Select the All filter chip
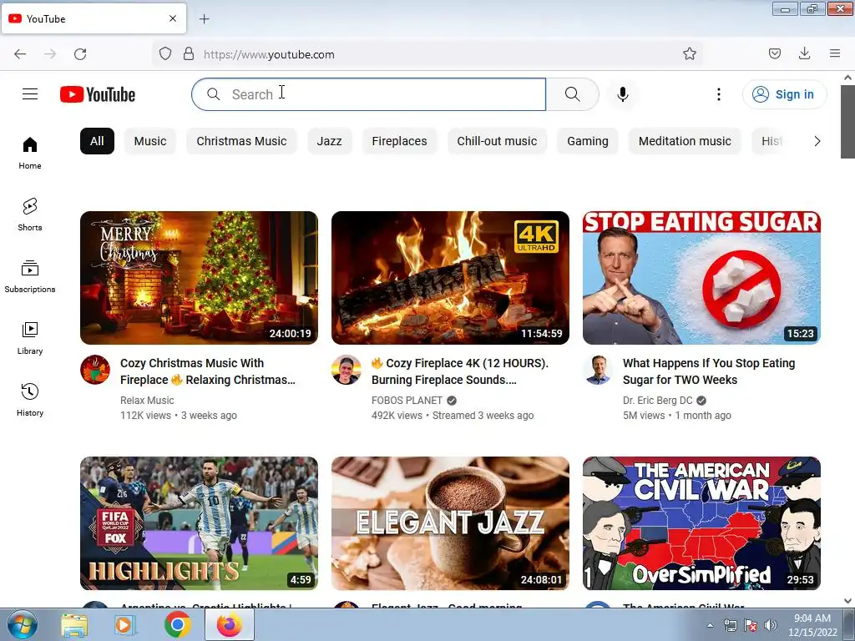This screenshot has width=855, height=641. 97,141
